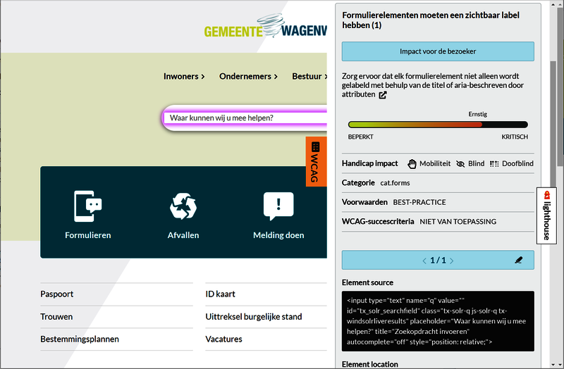The width and height of the screenshot is (564, 369).
Task: Click the severity gradient bar
Action: coord(438,125)
